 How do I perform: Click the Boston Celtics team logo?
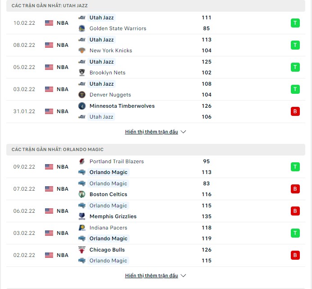pyautogui.click(x=82, y=194)
